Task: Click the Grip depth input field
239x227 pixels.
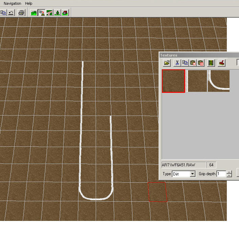Action: click(221, 174)
